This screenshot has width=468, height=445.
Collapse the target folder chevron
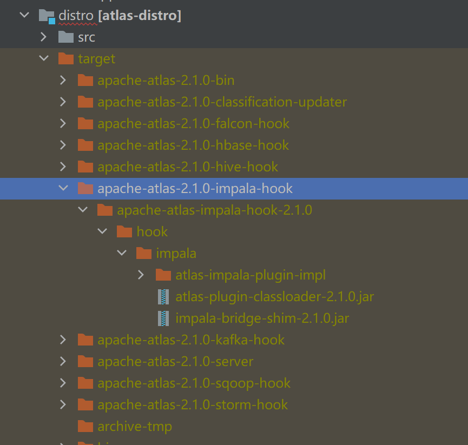pos(44,58)
